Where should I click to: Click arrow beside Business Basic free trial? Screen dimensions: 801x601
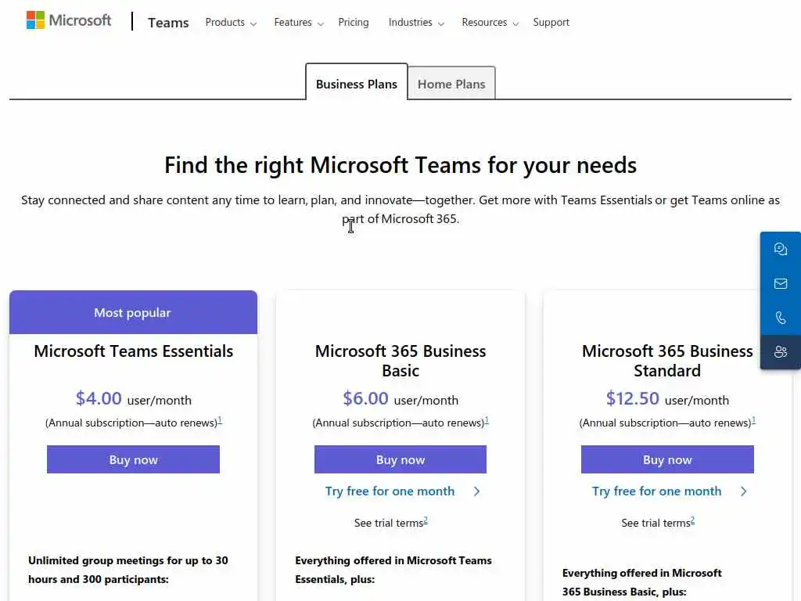coord(477,491)
